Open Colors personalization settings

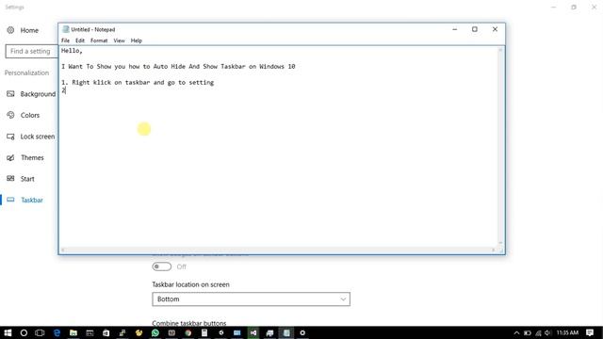point(23,115)
